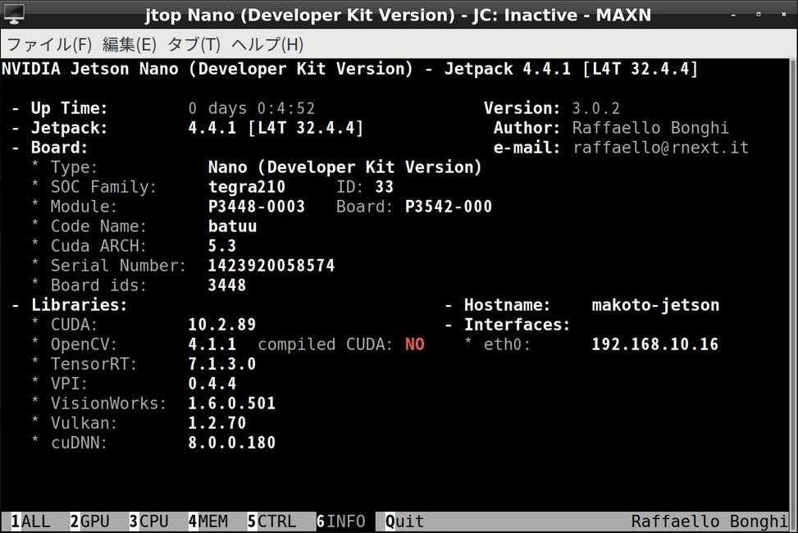Screen dimensions: 798x533
Task: Click the VPI version 0.4.4
Action: (212, 384)
